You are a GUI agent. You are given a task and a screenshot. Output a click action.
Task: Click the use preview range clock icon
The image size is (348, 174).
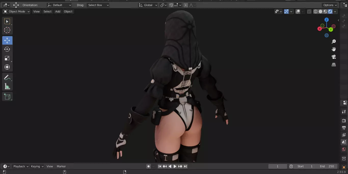pyautogui.click(x=291, y=166)
